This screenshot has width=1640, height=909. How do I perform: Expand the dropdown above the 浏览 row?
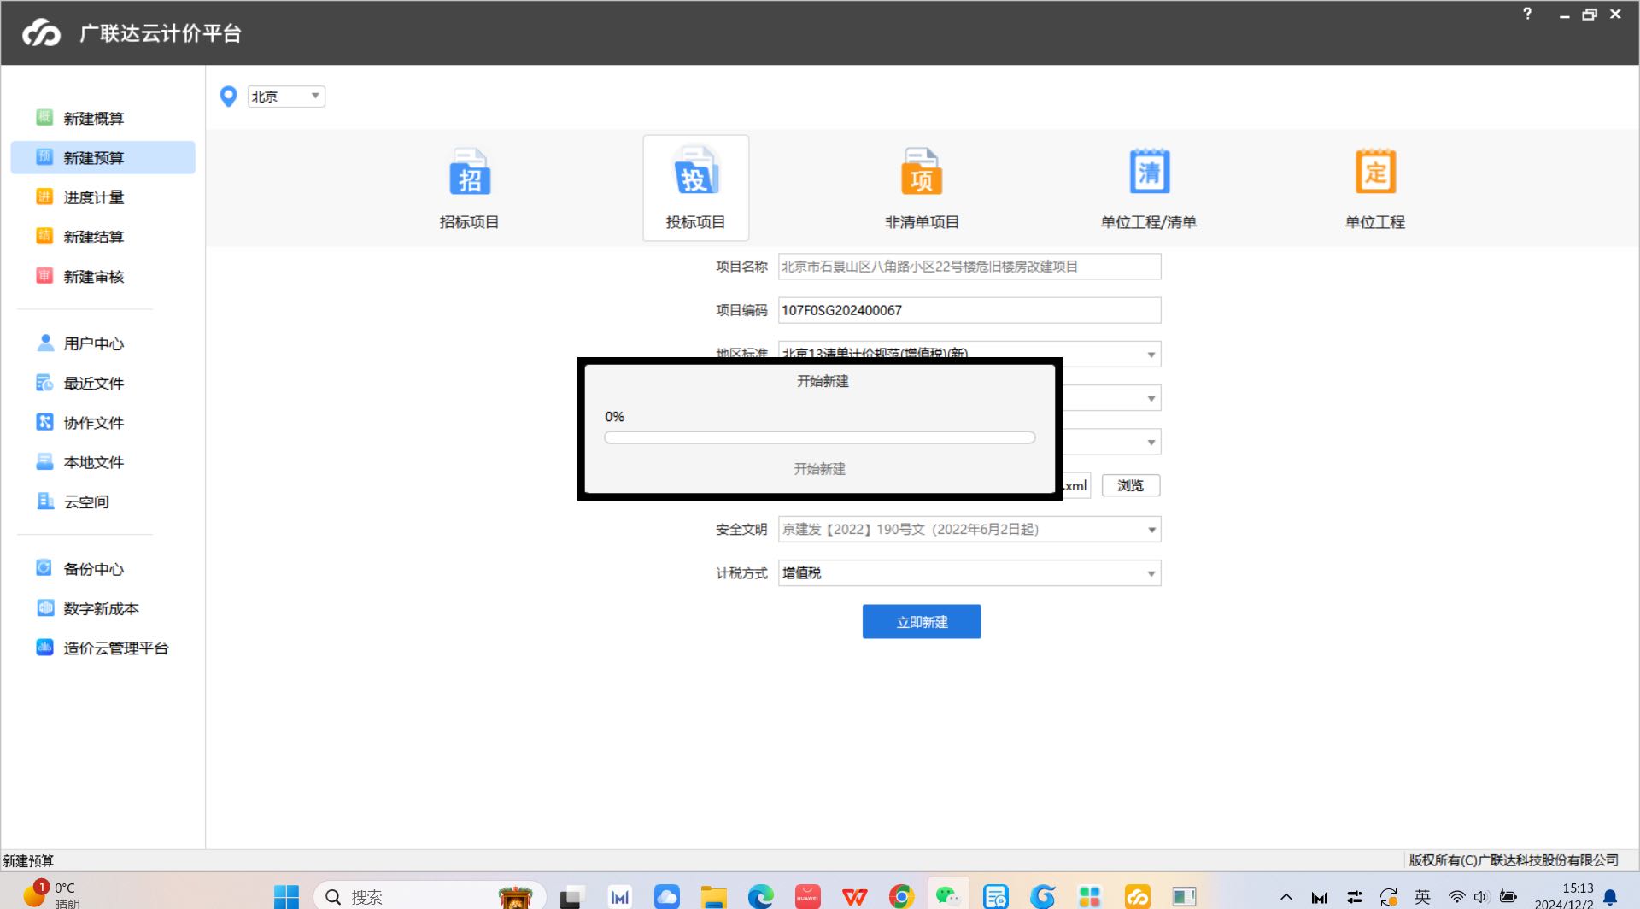[x=1151, y=442]
